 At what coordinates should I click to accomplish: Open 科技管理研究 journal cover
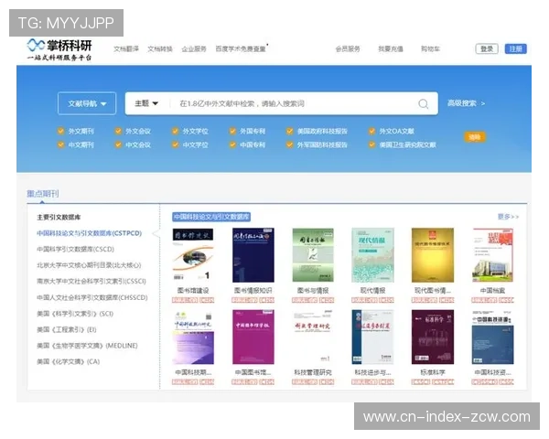click(313, 337)
